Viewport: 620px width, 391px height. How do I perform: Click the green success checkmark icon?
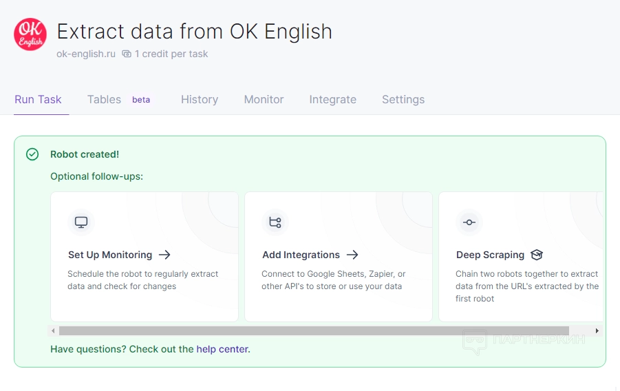(32, 154)
